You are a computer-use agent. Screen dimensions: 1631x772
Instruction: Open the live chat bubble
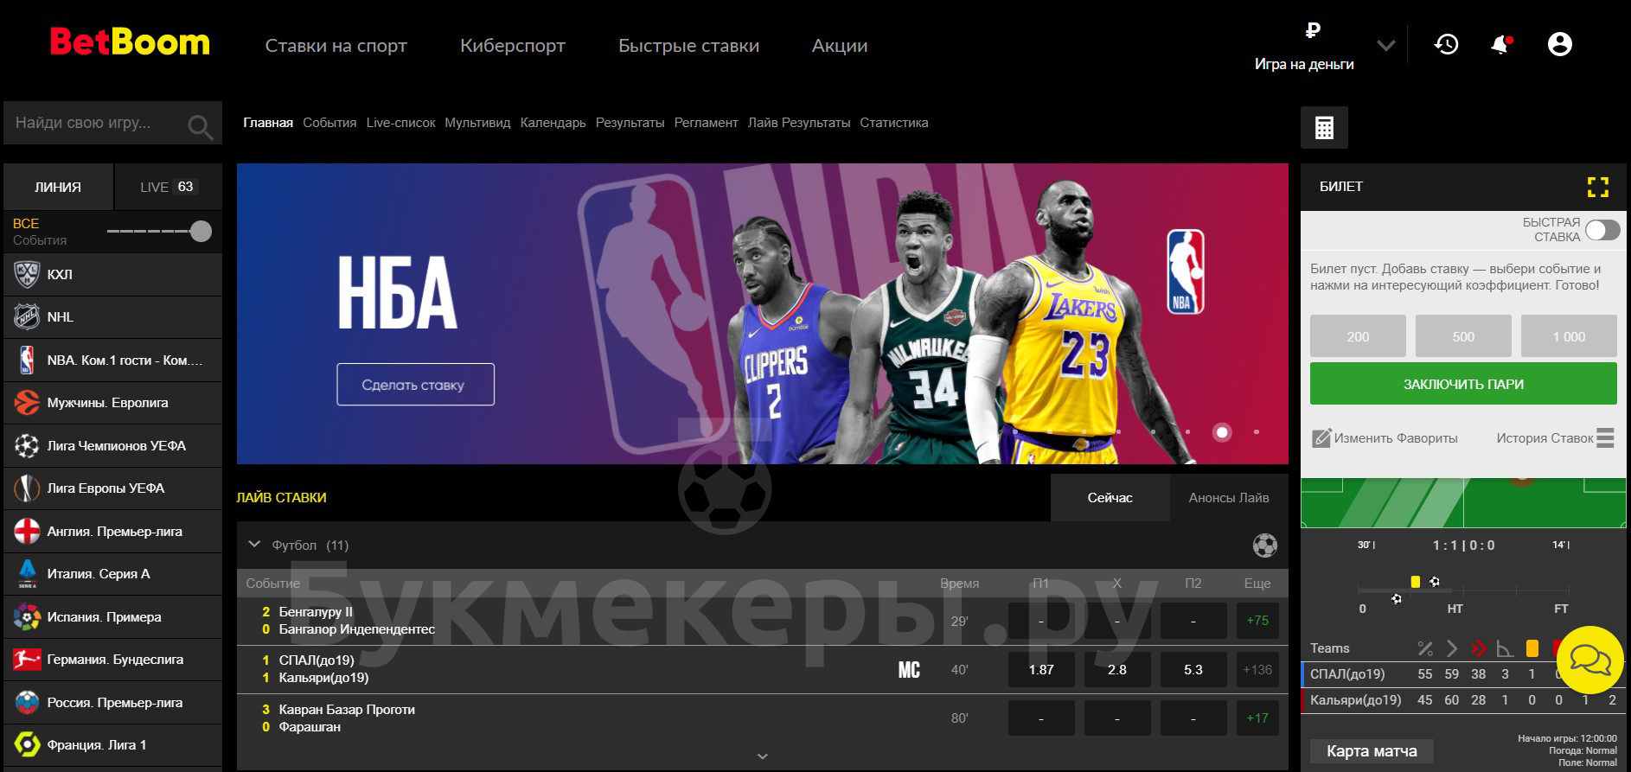pyautogui.click(x=1589, y=660)
